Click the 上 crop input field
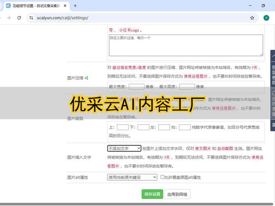 coord(123,127)
